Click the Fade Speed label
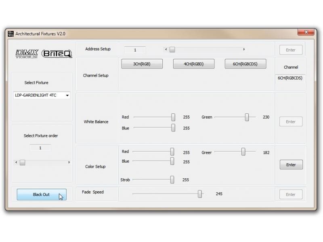 point(93,192)
